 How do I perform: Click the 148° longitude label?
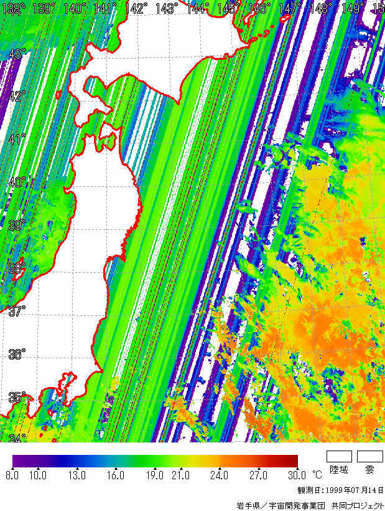320,8
